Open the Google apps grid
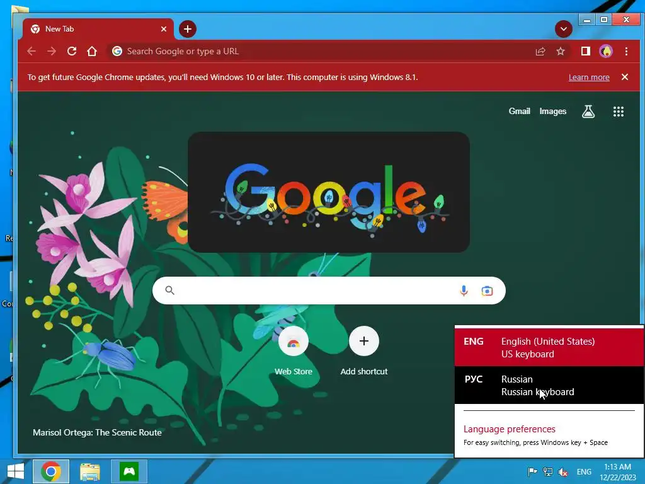Image resolution: width=645 pixels, height=484 pixels. (619, 111)
